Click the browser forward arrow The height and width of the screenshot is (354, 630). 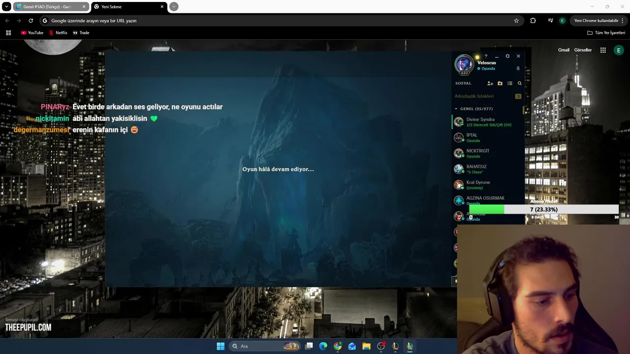[x=19, y=21]
